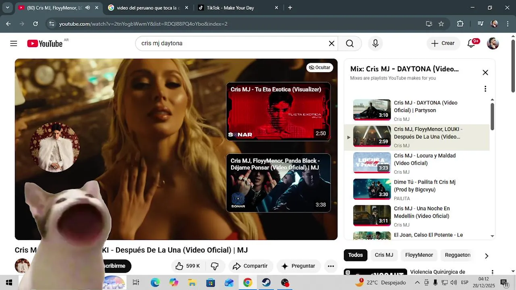Viewport: 516px width, 290px height.
Task: Go back in browser history
Action: click(8, 24)
